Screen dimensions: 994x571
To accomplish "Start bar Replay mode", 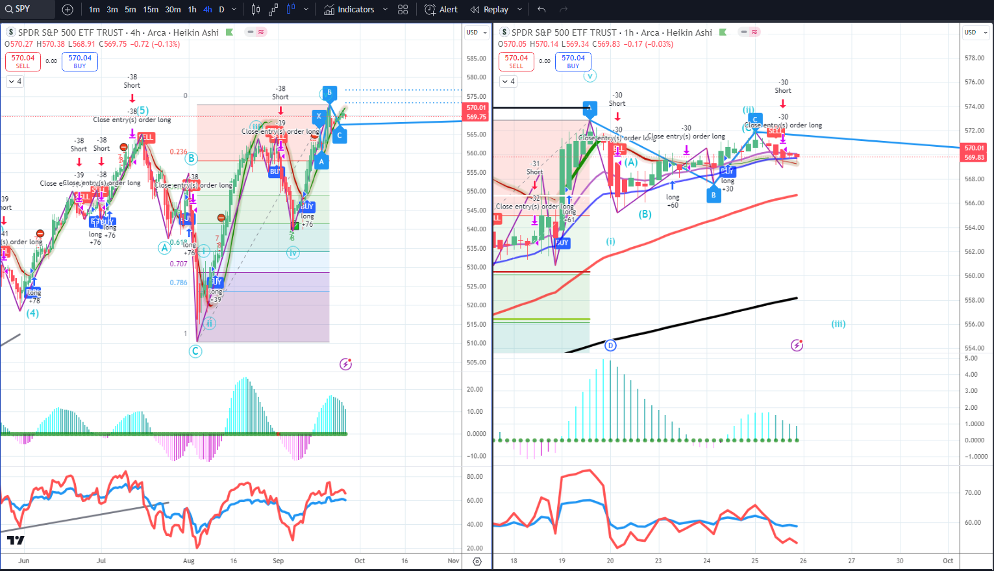I will 490,10.
